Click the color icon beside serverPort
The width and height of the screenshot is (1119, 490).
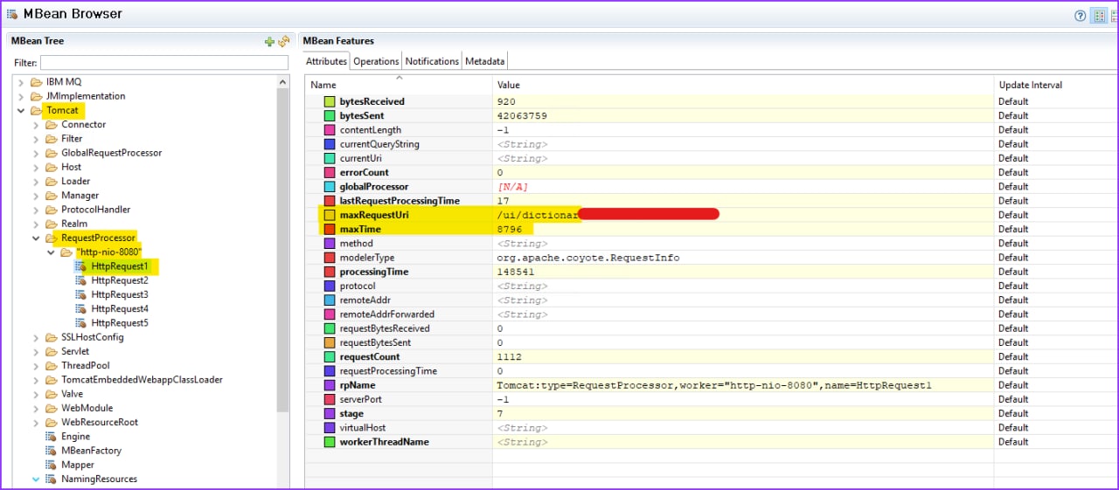point(330,399)
